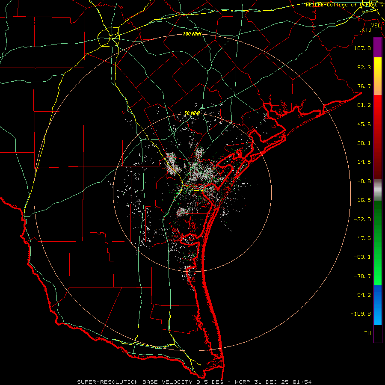Select the 30.1 value on velocity scale
This screenshot has width=385, height=385.
[x=364, y=143]
